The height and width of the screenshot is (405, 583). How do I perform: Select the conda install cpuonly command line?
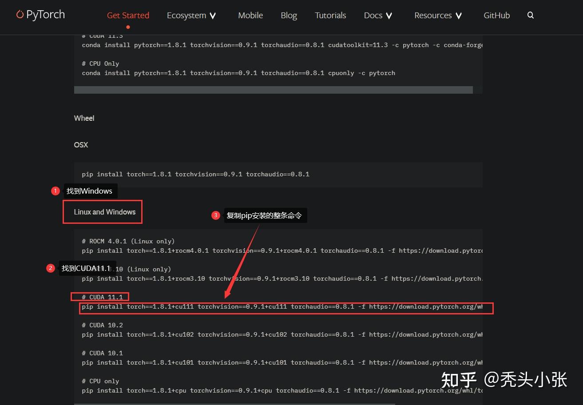(x=238, y=73)
